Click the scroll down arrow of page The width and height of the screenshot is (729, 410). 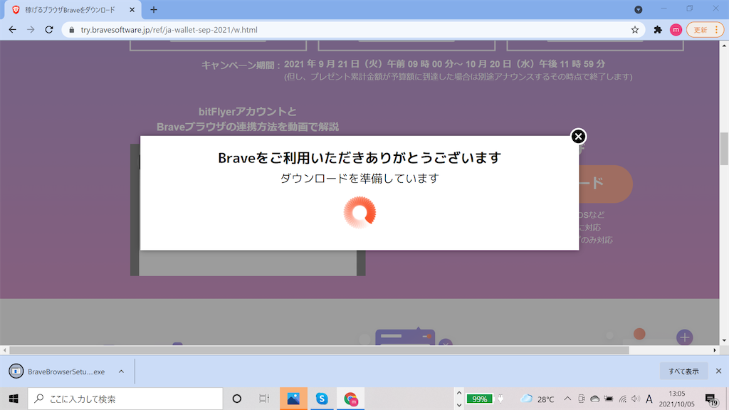(x=724, y=341)
